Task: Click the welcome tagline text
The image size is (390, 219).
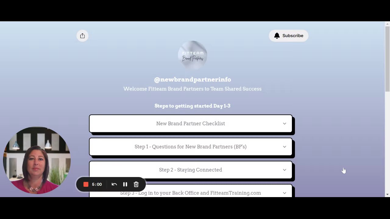Action: (x=193, y=89)
